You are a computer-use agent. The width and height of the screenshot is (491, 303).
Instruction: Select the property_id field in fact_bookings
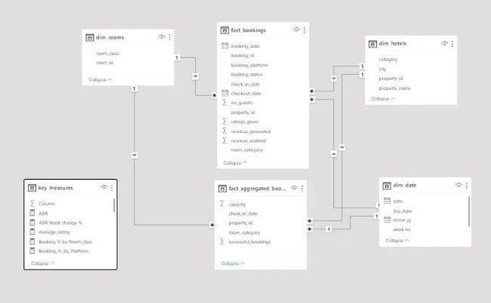(243, 113)
